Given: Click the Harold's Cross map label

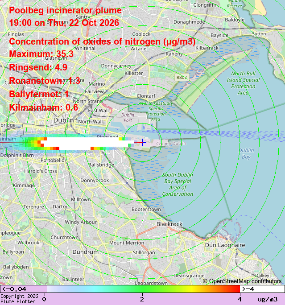Looking at the screenshot, I should [41, 171].
